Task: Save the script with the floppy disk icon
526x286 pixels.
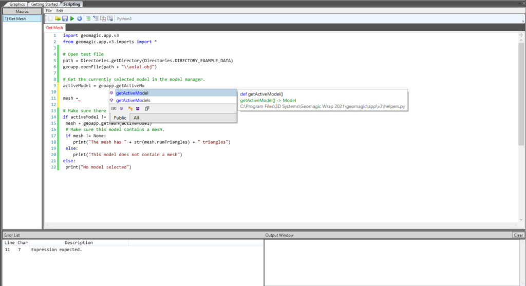Action: coord(65,18)
